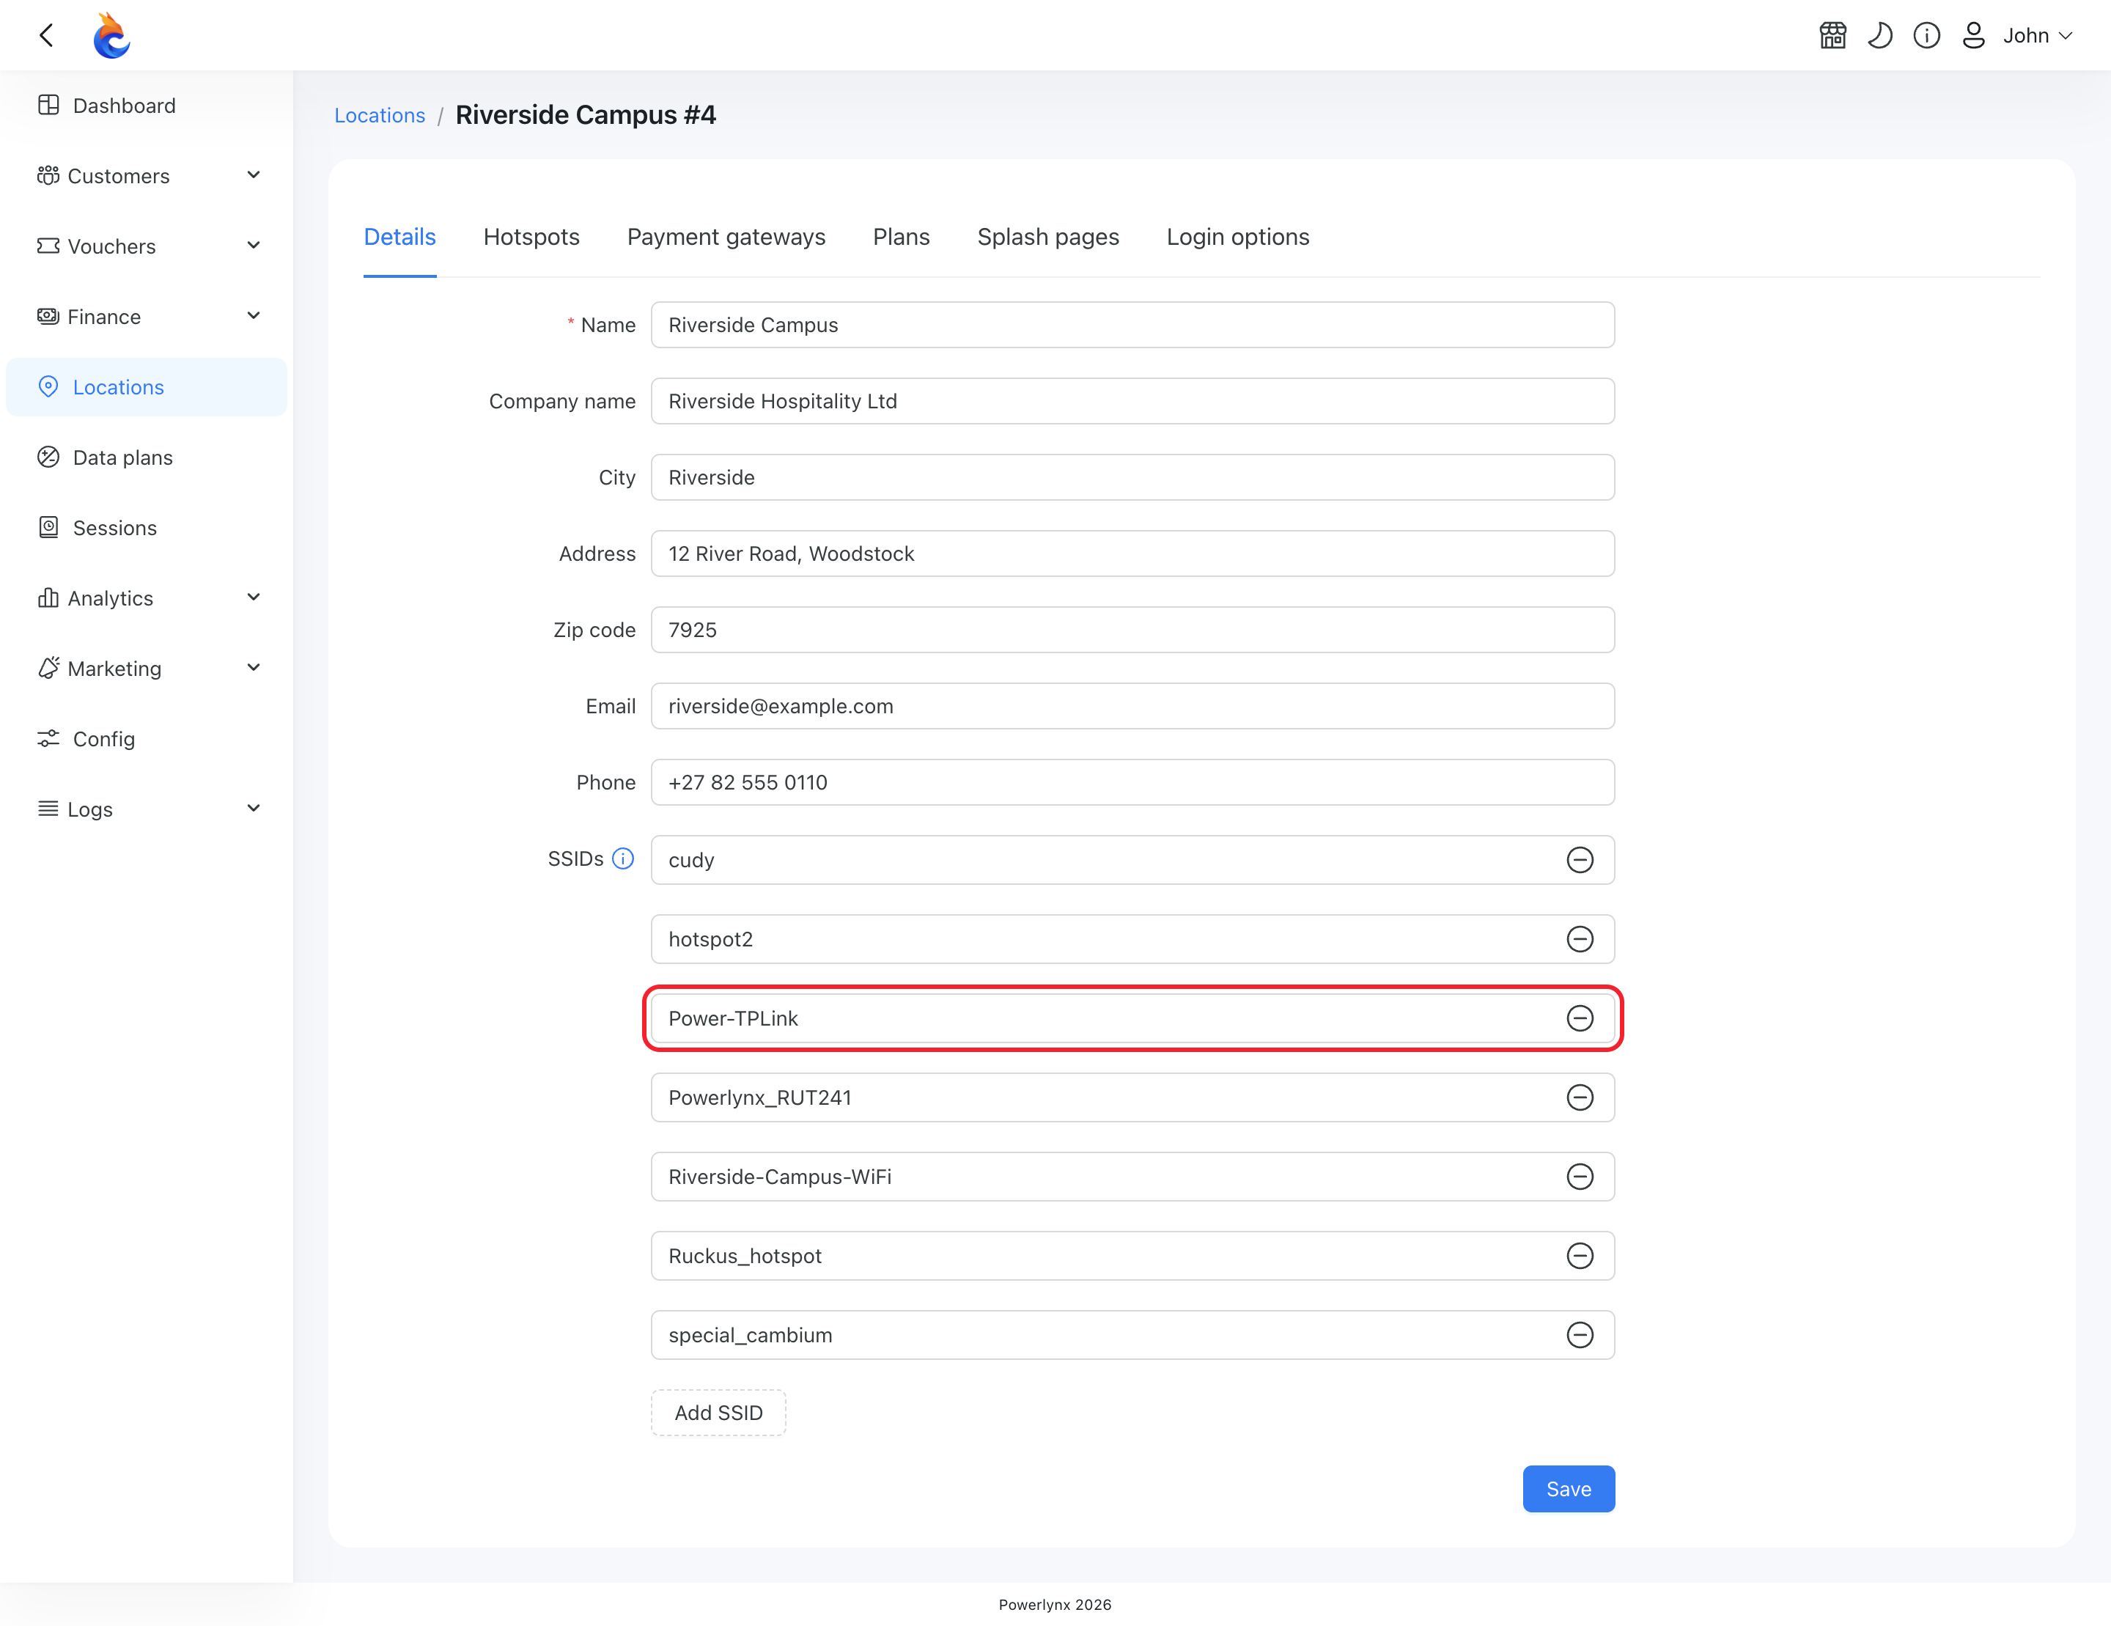Click the back arrow in header
Viewport: 2111px width, 1626px height.
coord(45,36)
